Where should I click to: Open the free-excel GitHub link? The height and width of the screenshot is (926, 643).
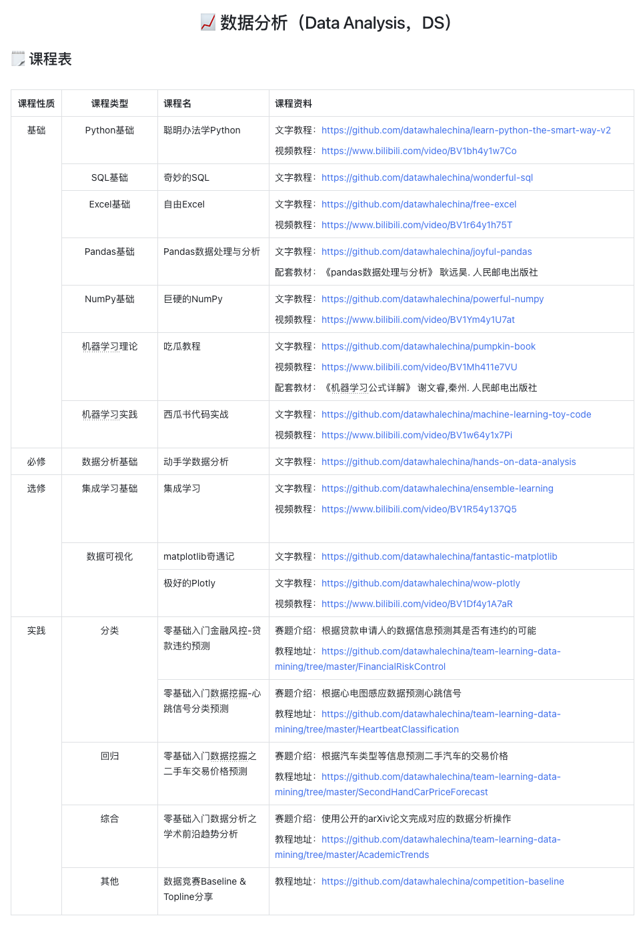click(x=419, y=204)
